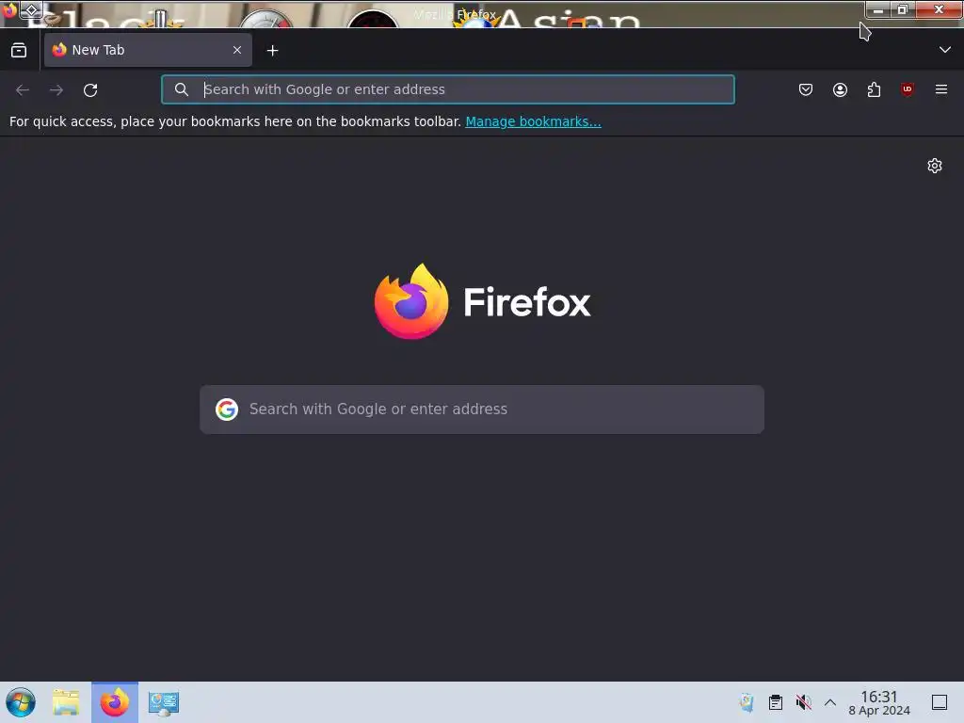Image resolution: width=964 pixels, height=723 pixels.
Task: Show desktop with the corner button
Action: [x=940, y=702]
